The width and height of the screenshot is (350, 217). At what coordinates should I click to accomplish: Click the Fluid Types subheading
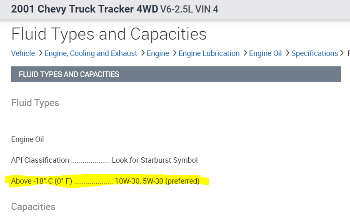pos(35,103)
